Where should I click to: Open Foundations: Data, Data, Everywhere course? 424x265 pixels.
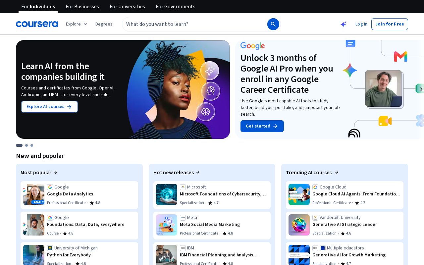79,226
